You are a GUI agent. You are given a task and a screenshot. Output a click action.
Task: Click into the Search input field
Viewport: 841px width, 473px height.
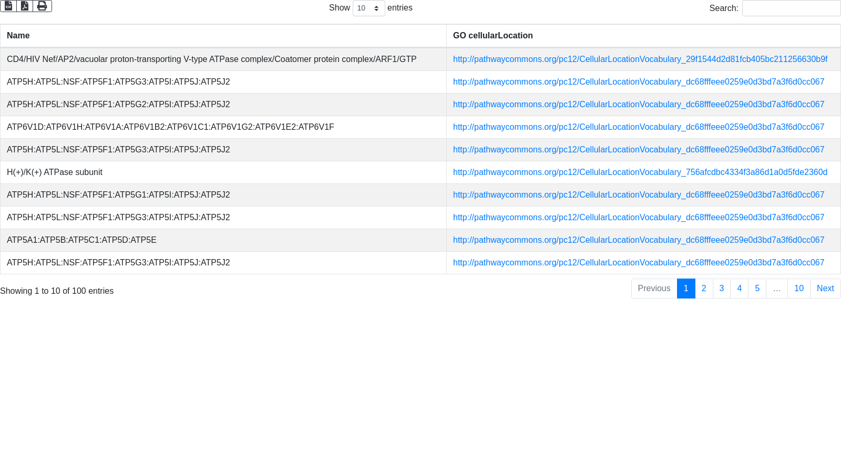point(791,8)
